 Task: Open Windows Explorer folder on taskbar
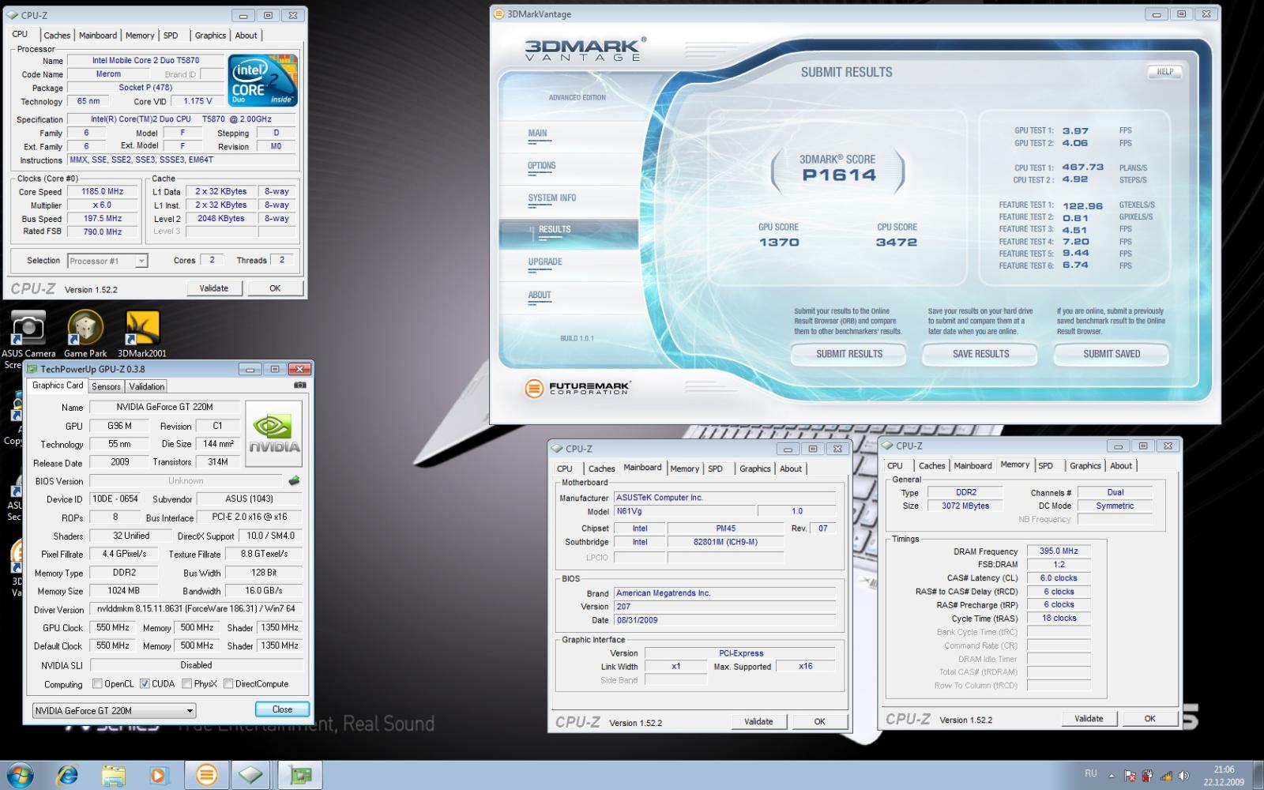[x=114, y=776]
